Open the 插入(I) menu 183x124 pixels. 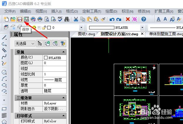pos(56,11)
